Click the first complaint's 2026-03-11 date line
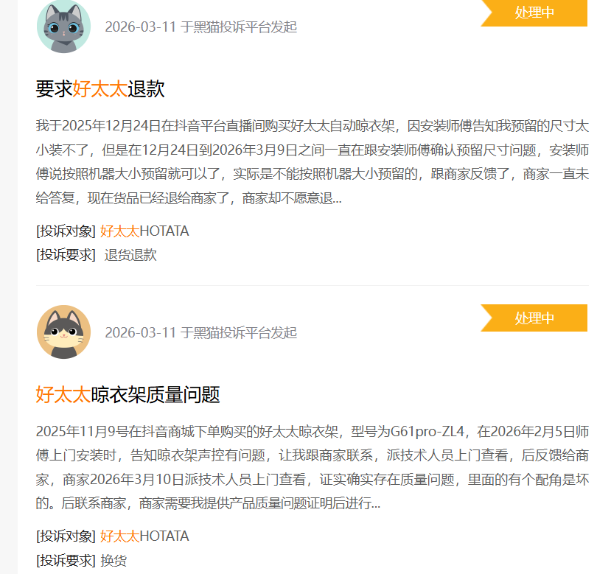The image size is (597, 574). [200, 27]
